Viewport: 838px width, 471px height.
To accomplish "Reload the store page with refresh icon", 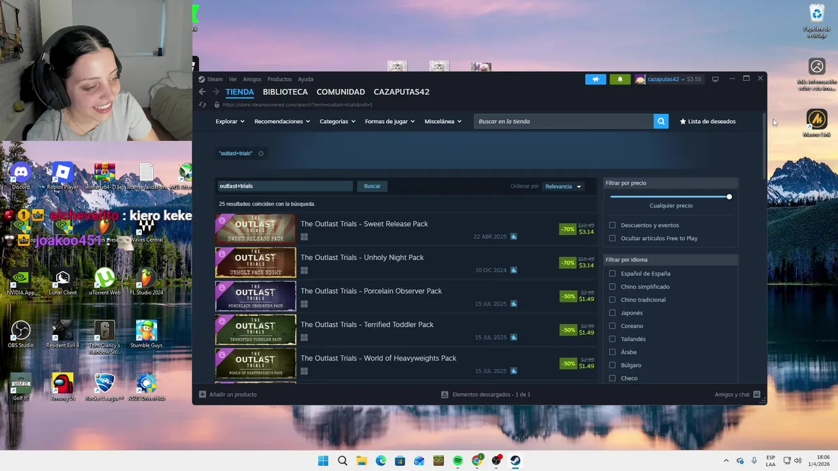I will coord(202,105).
